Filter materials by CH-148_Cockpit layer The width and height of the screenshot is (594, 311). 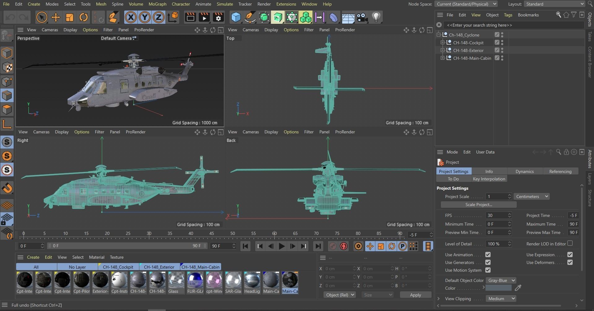point(118,267)
